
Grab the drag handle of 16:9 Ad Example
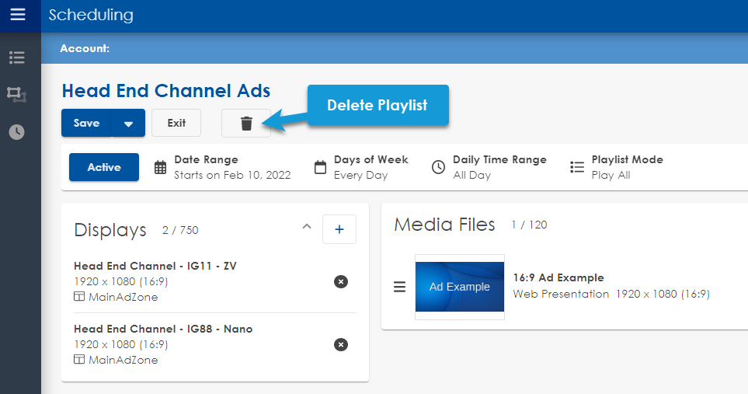pos(399,287)
